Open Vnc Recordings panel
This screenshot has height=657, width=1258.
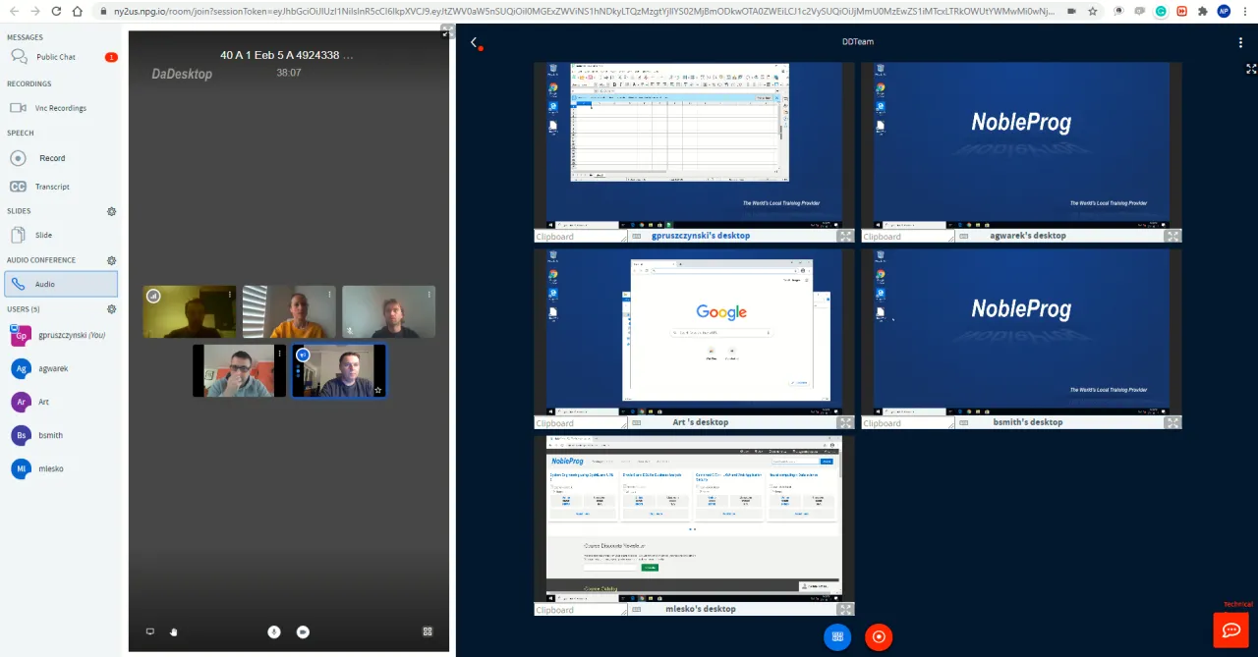tap(60, 108)
